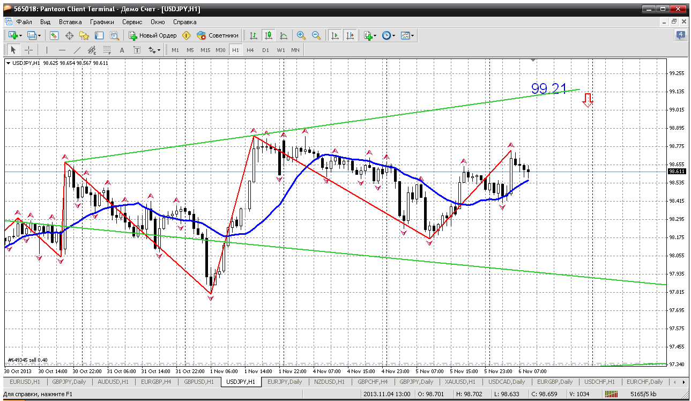The height and width of the screenshot is (401, 691).
Task: Expand the one-click trading triangle by USDJPY,H1
Action: click(9, 63)
